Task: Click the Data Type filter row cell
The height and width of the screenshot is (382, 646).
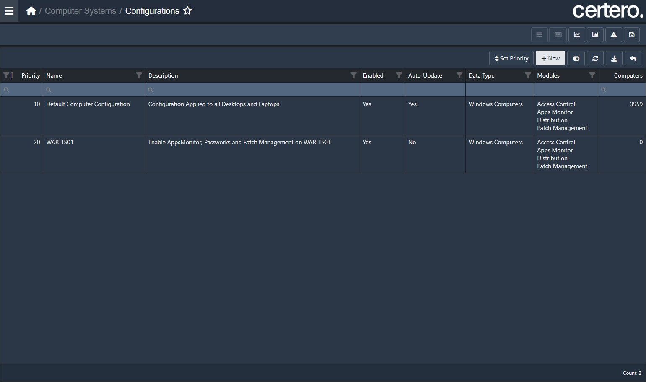Action: [500, 90]
